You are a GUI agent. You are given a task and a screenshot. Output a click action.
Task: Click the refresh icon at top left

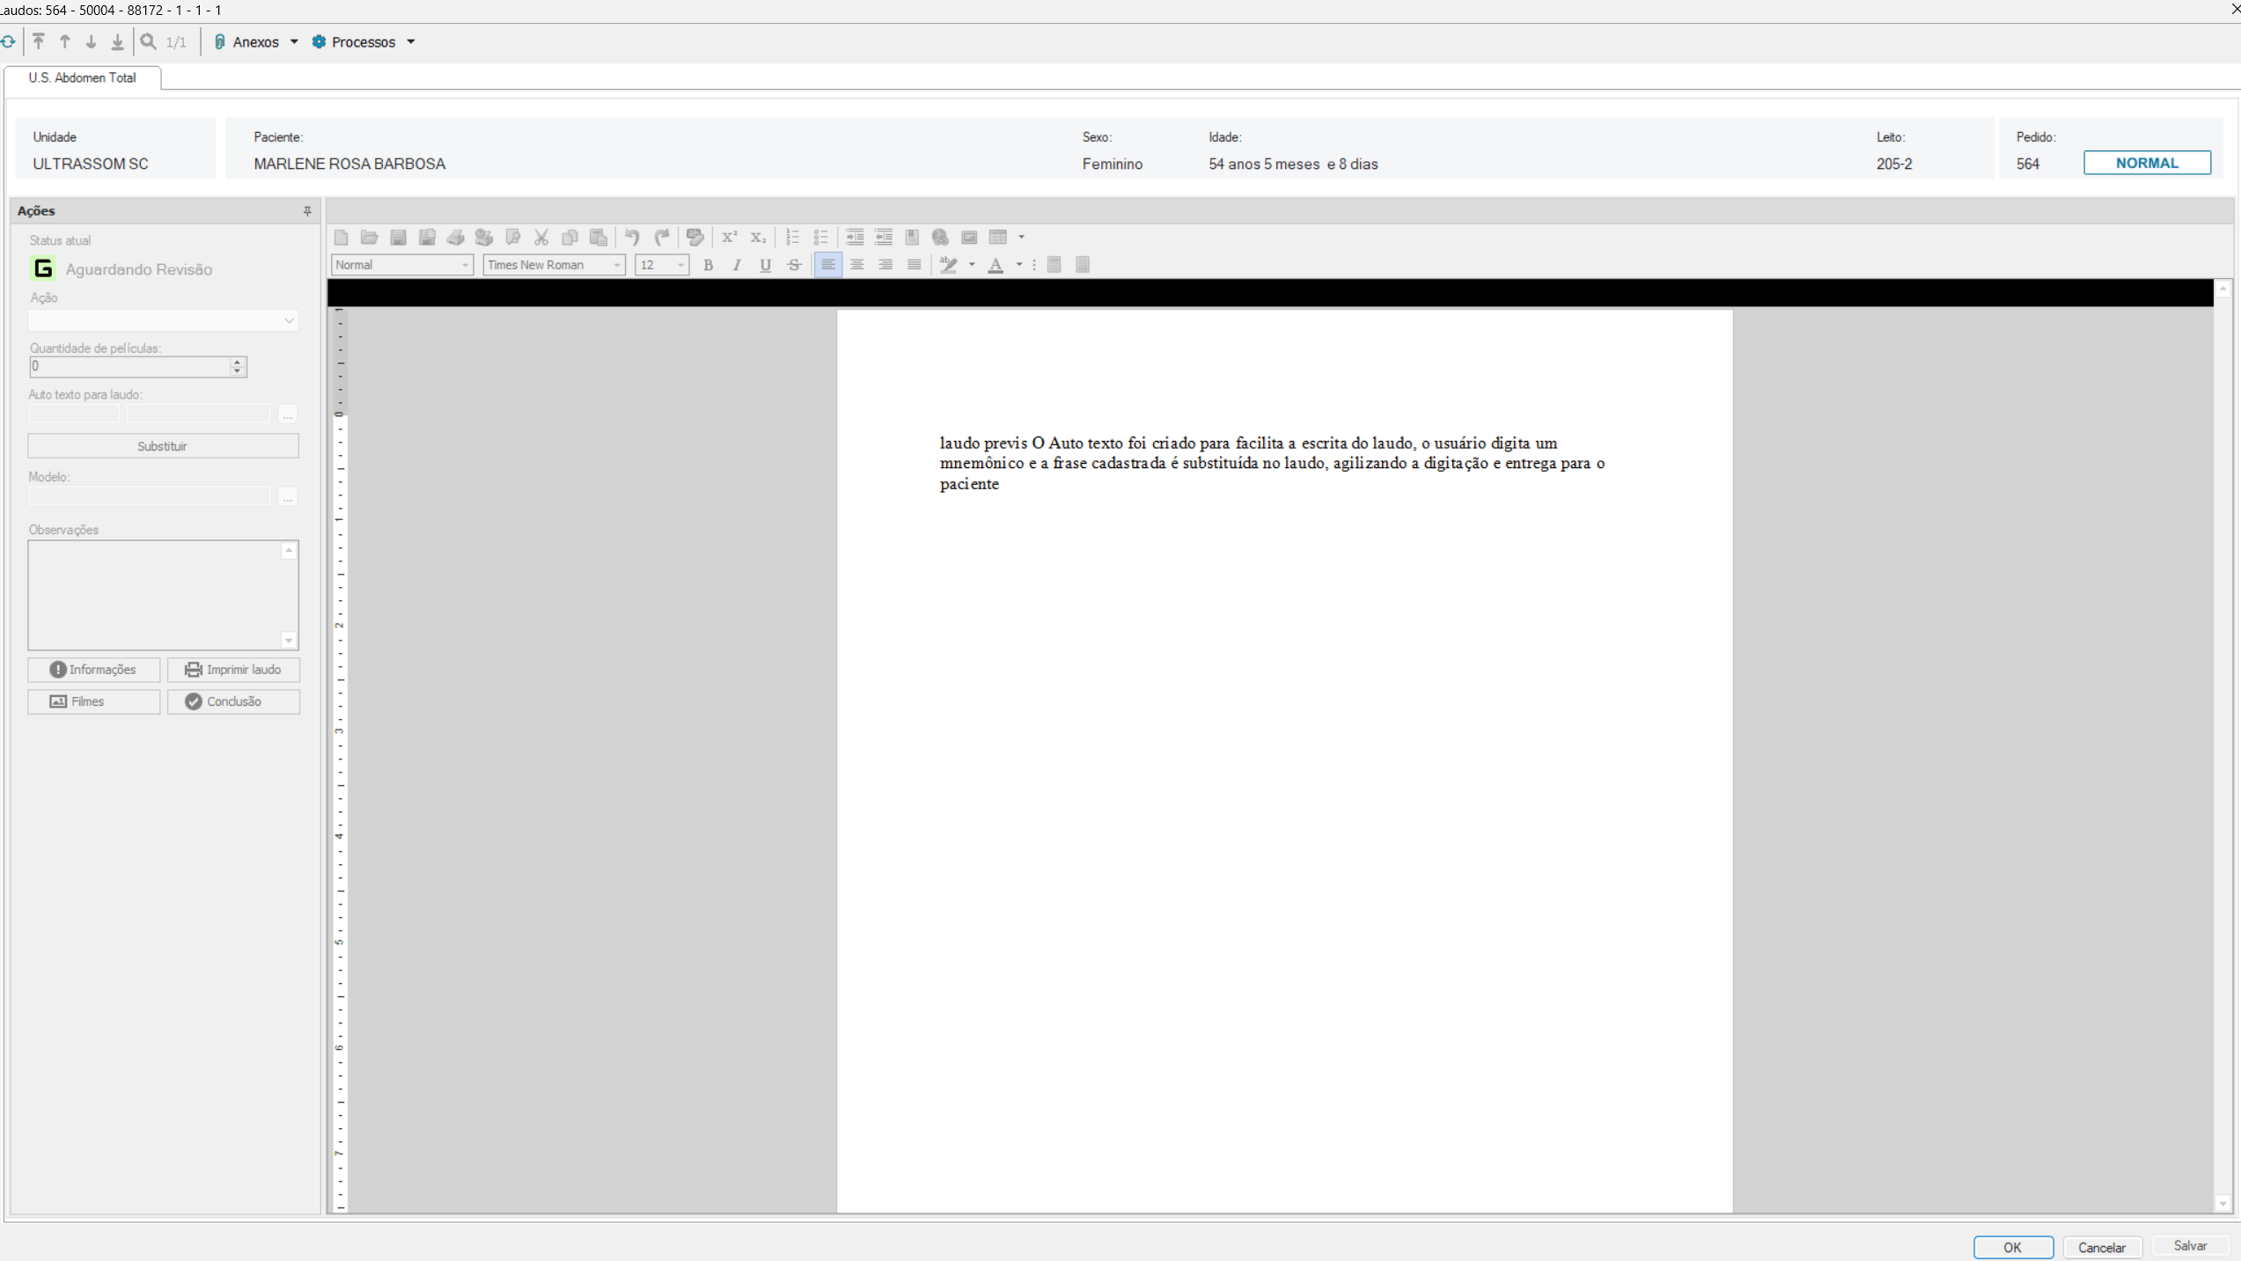(x=8, y=41)
